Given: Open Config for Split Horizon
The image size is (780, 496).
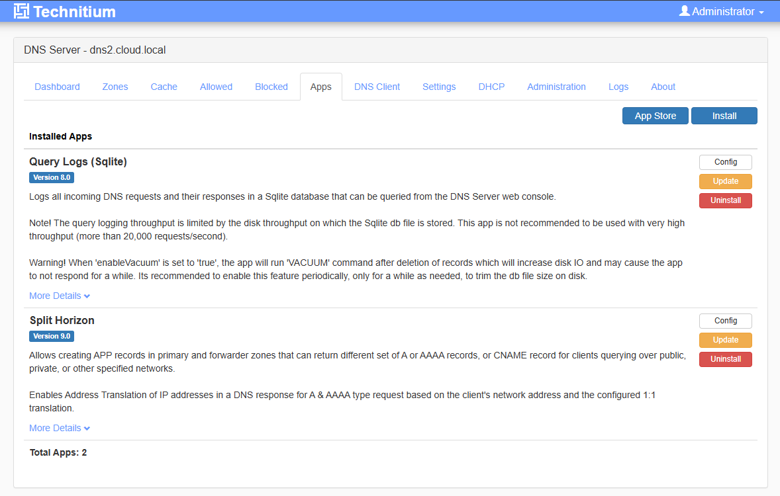Looking at the screenshot, I should pyautogui.click(x=725, y=321).
